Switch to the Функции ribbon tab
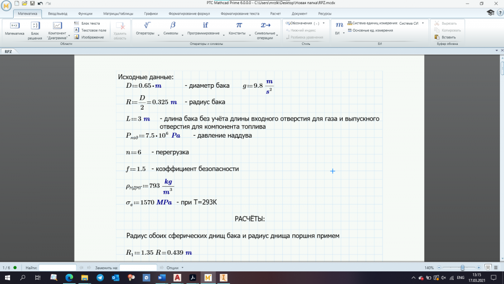Image resolution: width=504 pixels, height=284 pixels. [85, 14]
